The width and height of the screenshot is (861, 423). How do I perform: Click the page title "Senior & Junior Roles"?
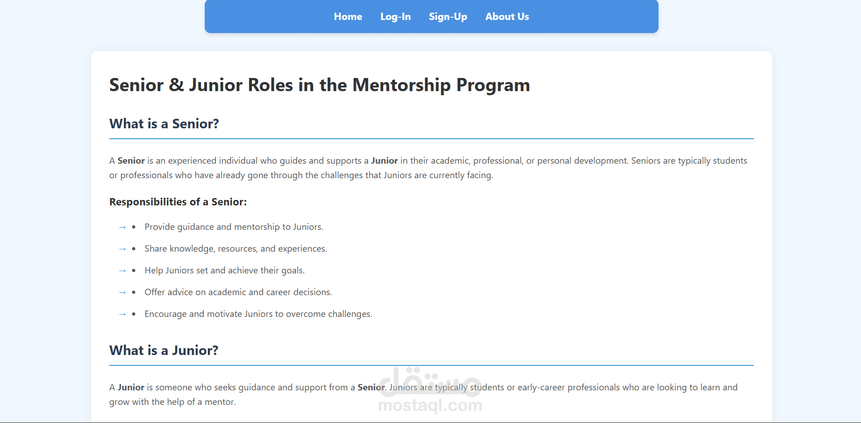[319, 85]
